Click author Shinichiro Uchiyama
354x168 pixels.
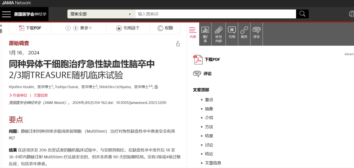pyautogui.click(x=115, y=87)
